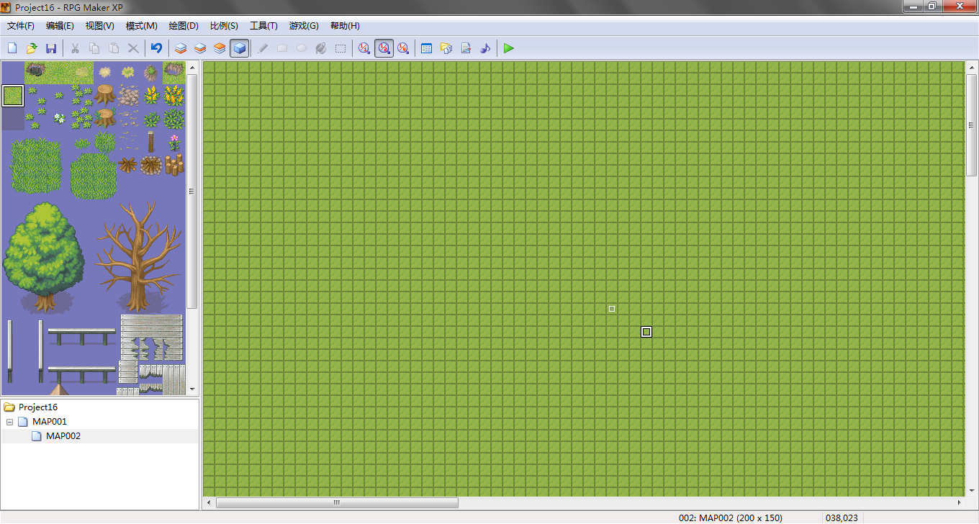Open the 游戏(G) menu
Image resolution: width=979 pixels, height=524 pixels.
(x=304, y=26)
